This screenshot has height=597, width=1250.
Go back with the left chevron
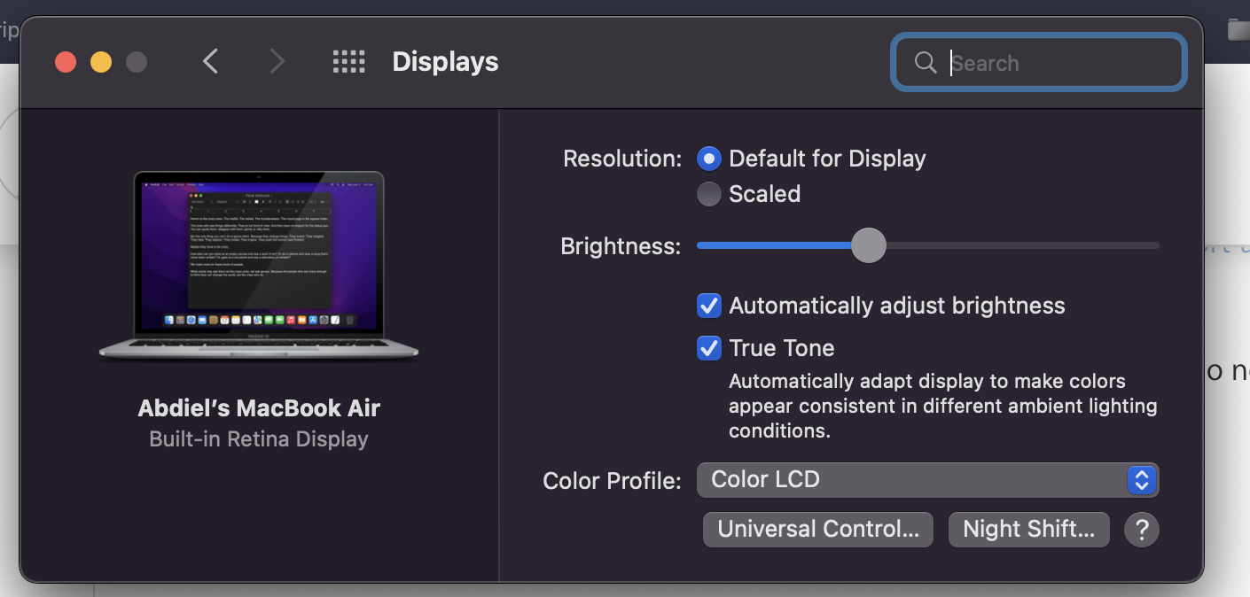tap(210, 62)
